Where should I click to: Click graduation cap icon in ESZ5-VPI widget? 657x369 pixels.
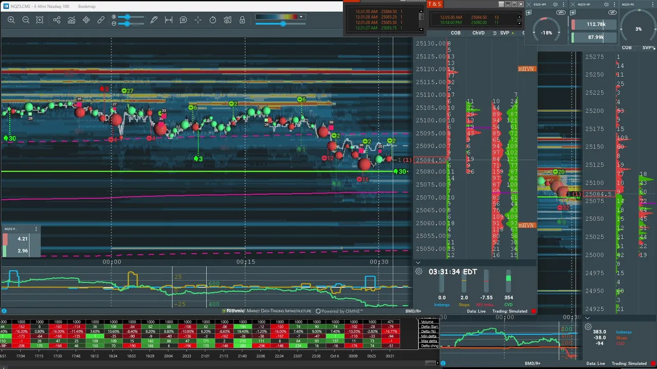[529, 11]
